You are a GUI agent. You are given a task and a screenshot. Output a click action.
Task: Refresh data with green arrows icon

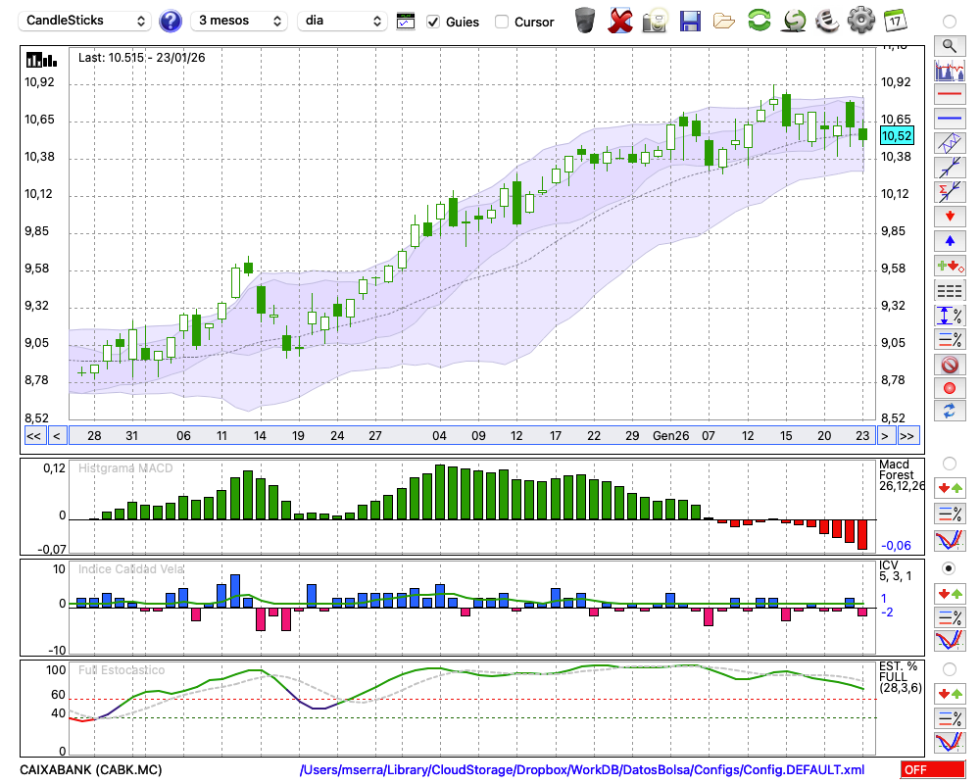point(759,20)
